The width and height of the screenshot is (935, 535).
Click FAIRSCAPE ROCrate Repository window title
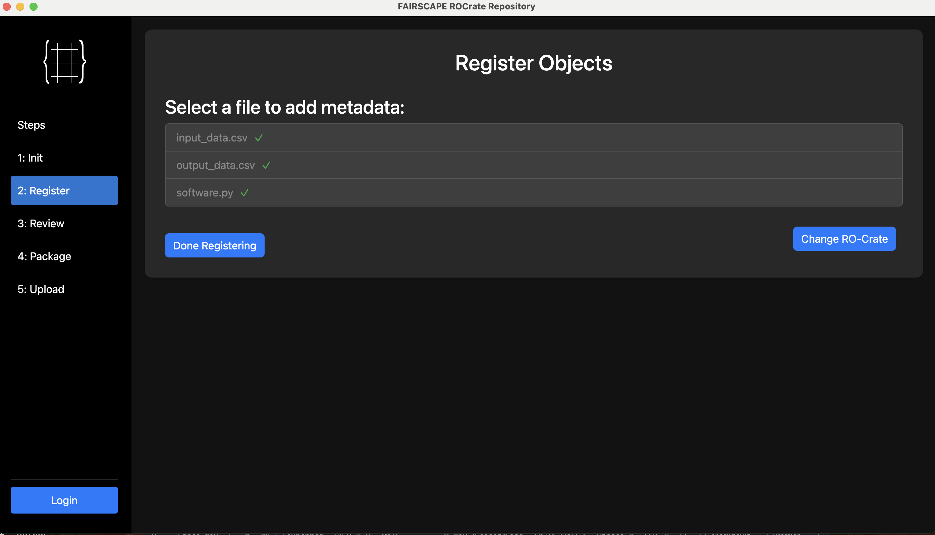tap(466, 7)
